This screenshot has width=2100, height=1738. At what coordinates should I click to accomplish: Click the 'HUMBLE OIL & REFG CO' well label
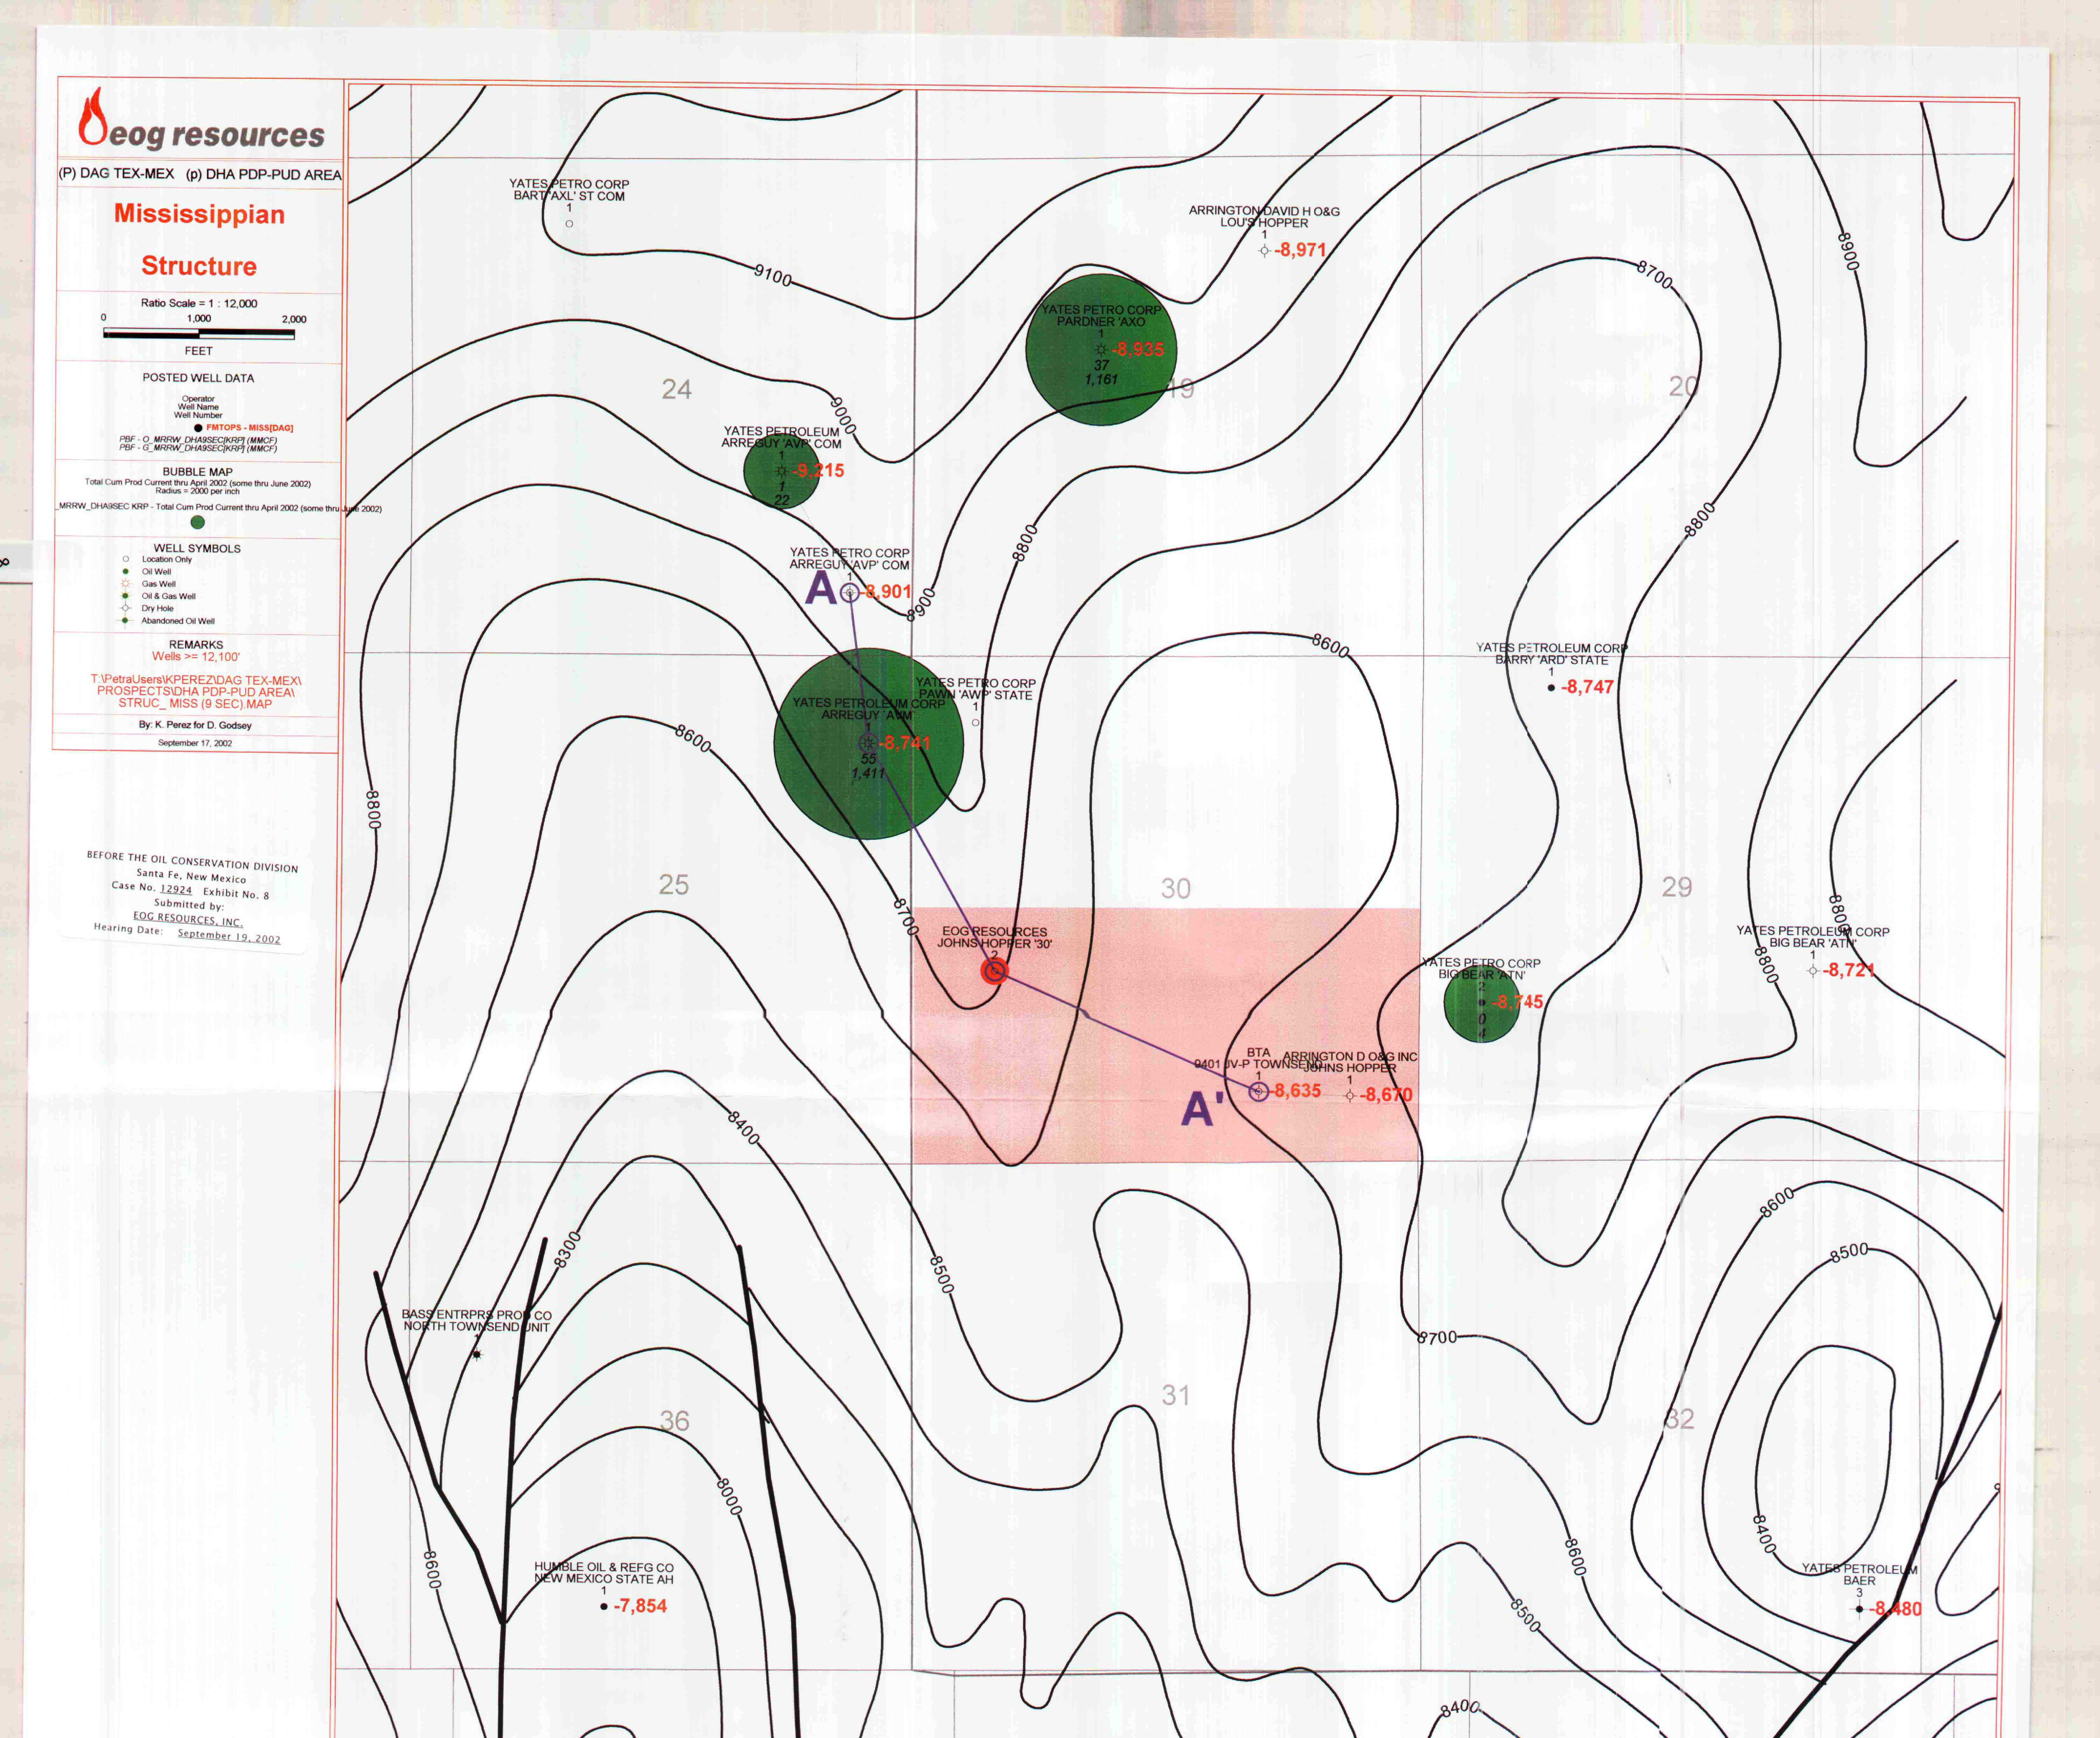click(x=604, y=1568)
